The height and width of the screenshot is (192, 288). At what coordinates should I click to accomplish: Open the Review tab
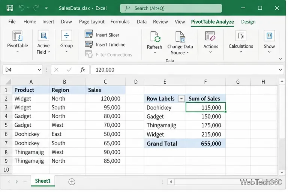(x=160, y=22)
